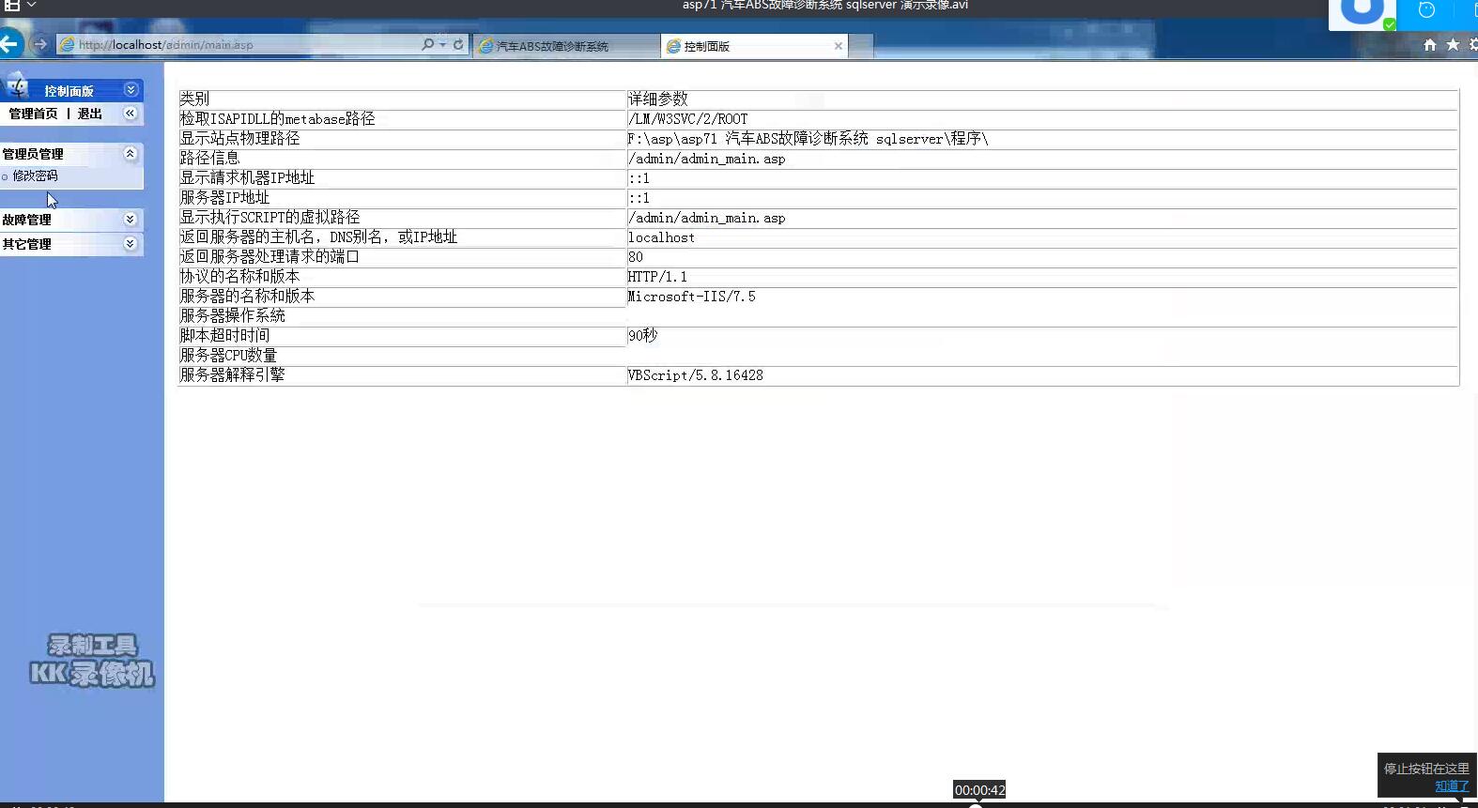Open dropdown arrow next to player menu icon
Viewport: 1478px width, 808px height.
coord(31,6)
